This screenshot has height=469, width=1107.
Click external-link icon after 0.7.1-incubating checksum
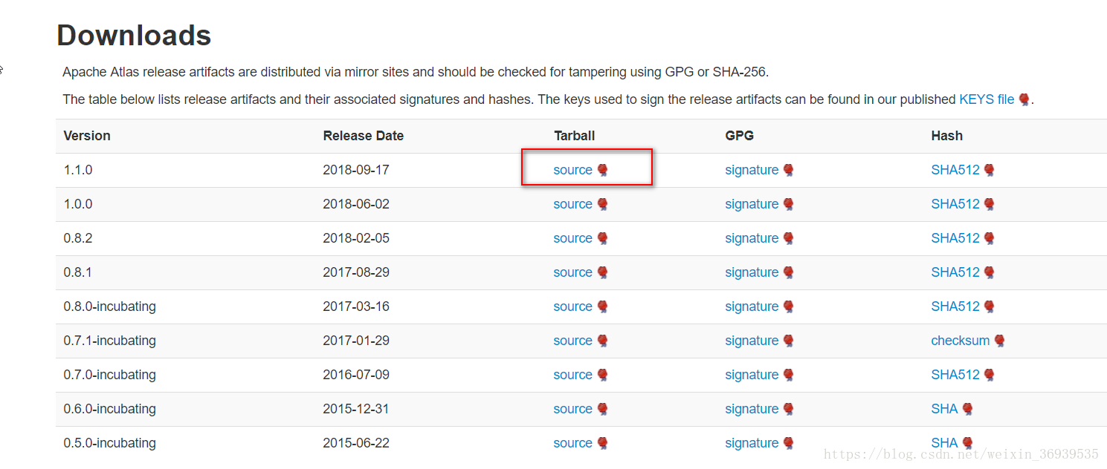pyautogui.click(x=999, y=341)
